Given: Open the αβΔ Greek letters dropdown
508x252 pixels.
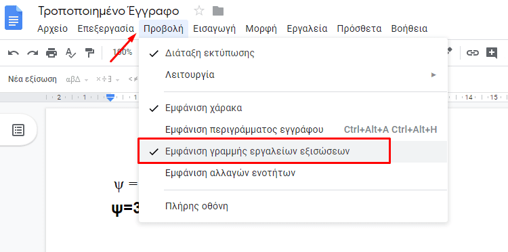Looking at the screenshot, I should pyautogui.click(x=77, y=79).
